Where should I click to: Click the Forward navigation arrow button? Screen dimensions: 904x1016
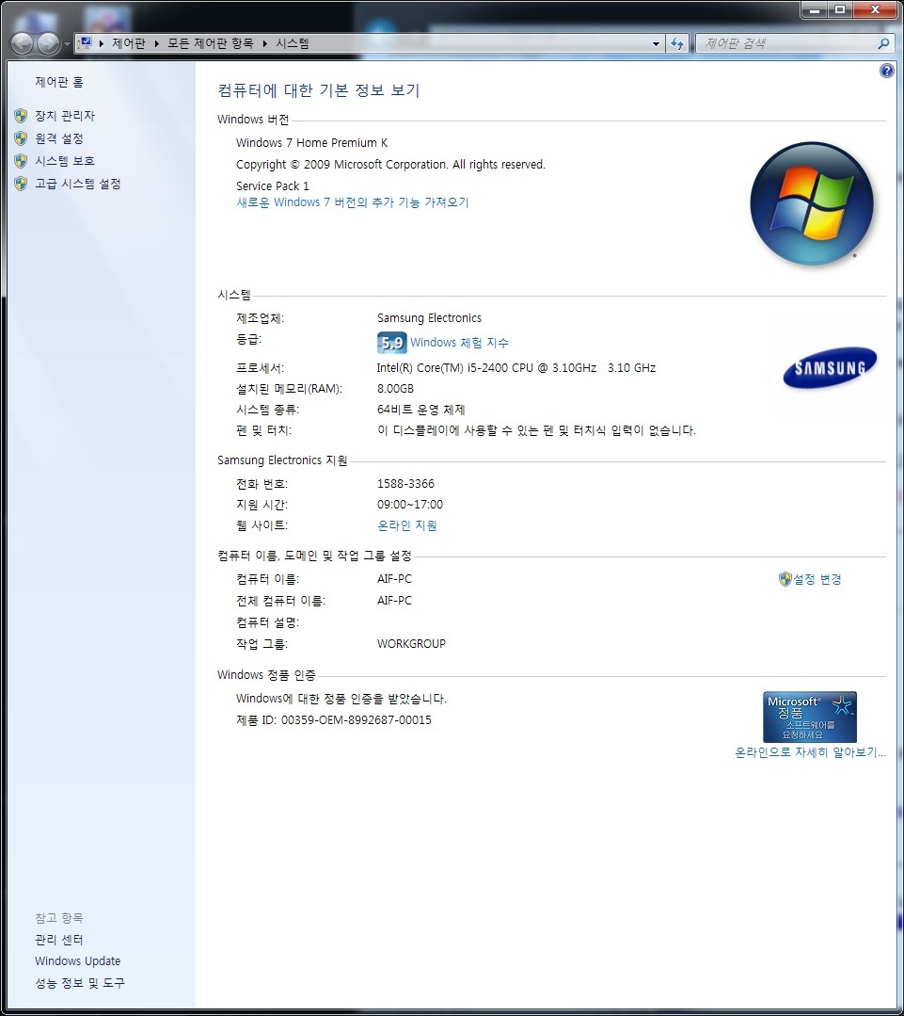point(49,43)
